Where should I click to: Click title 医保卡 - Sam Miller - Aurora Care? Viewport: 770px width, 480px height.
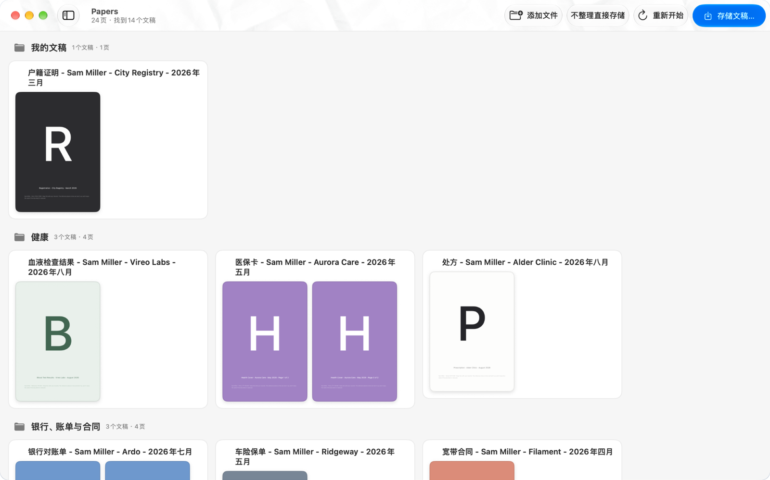(315, 267)
